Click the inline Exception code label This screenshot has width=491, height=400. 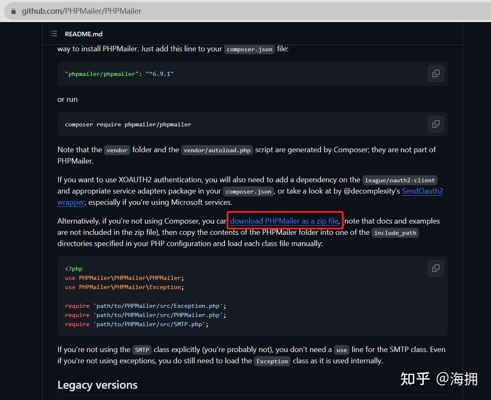[x=272, y=361]
